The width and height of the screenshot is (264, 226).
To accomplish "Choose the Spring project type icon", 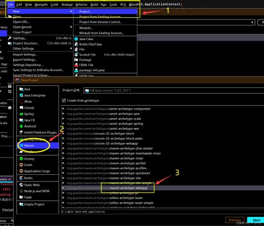I will click(x=21, y=114).
